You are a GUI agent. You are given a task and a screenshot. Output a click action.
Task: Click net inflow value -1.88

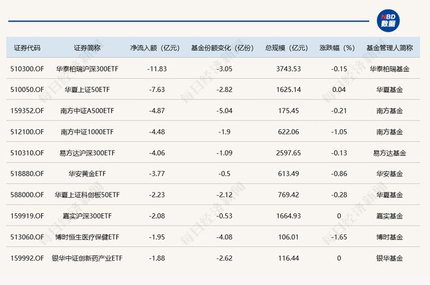tap(157, 258)
